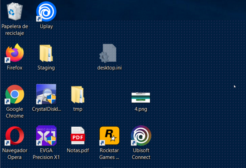The width and height of the screenshot is (246, 168).
Task: Click the Navegador Opera shortcut icon
Action: 14,136
